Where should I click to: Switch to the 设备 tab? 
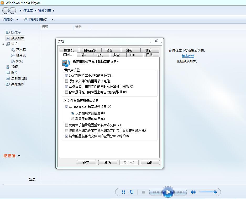pyautogui.click(x=111, y=50)
